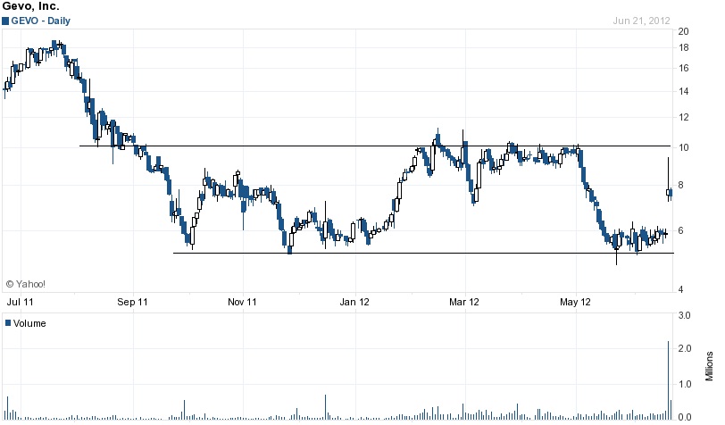725x425 pixels.
Task: Click the final gap-up candlestick near 8
Action: pos(669,192)
